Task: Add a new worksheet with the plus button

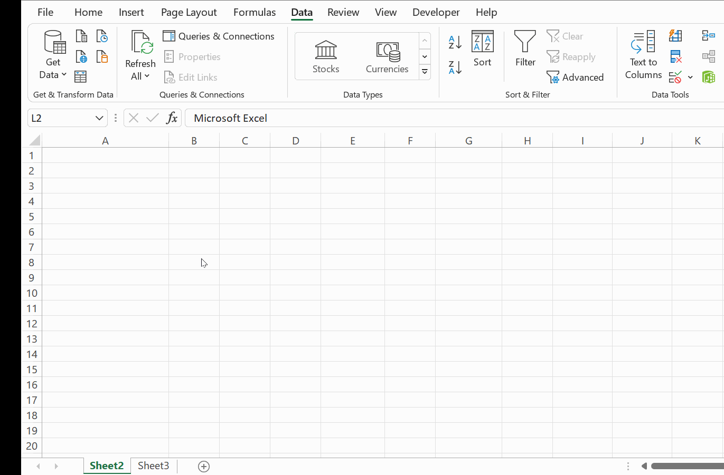Action: [203, 466]
